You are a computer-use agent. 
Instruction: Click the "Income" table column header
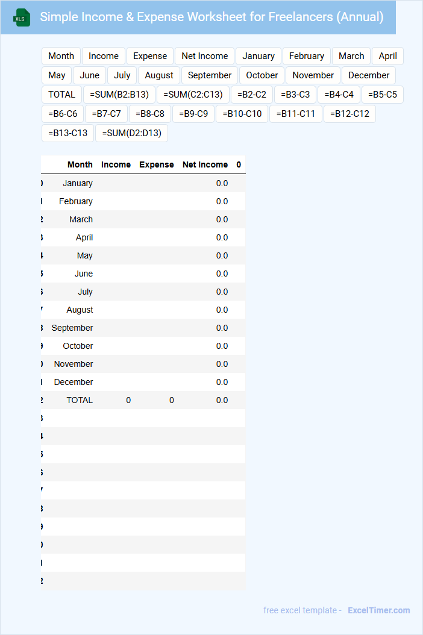[x=116, y=165]
